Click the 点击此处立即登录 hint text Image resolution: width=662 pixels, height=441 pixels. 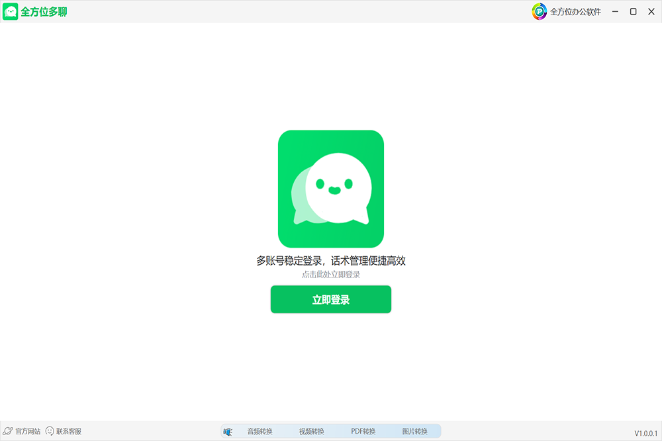tap(330, 275)
